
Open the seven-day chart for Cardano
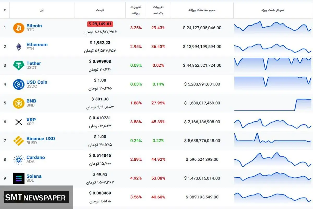point(273,160)
